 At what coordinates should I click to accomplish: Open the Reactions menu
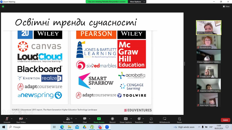[139, 120]
